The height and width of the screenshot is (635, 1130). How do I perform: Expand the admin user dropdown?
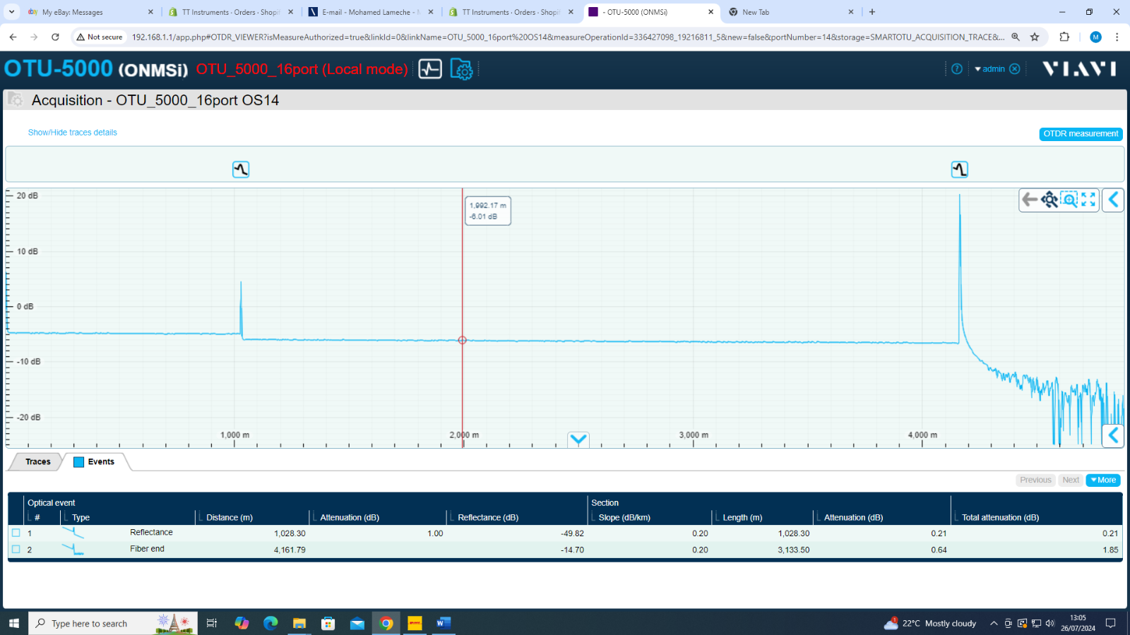pos(989,69)
